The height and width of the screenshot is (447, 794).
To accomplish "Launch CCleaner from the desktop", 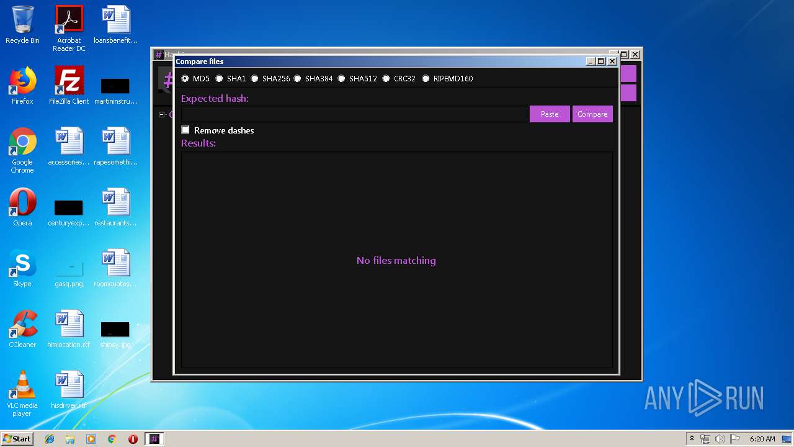I will pos(22,329).
